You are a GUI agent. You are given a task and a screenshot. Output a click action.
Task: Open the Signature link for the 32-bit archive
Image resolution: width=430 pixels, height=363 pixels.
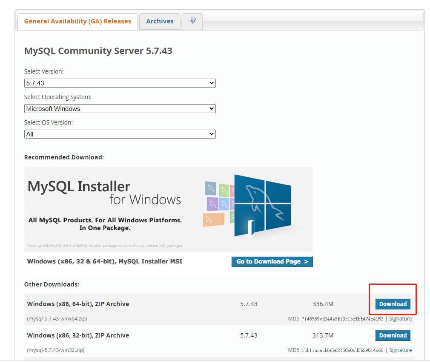point(400,350)
